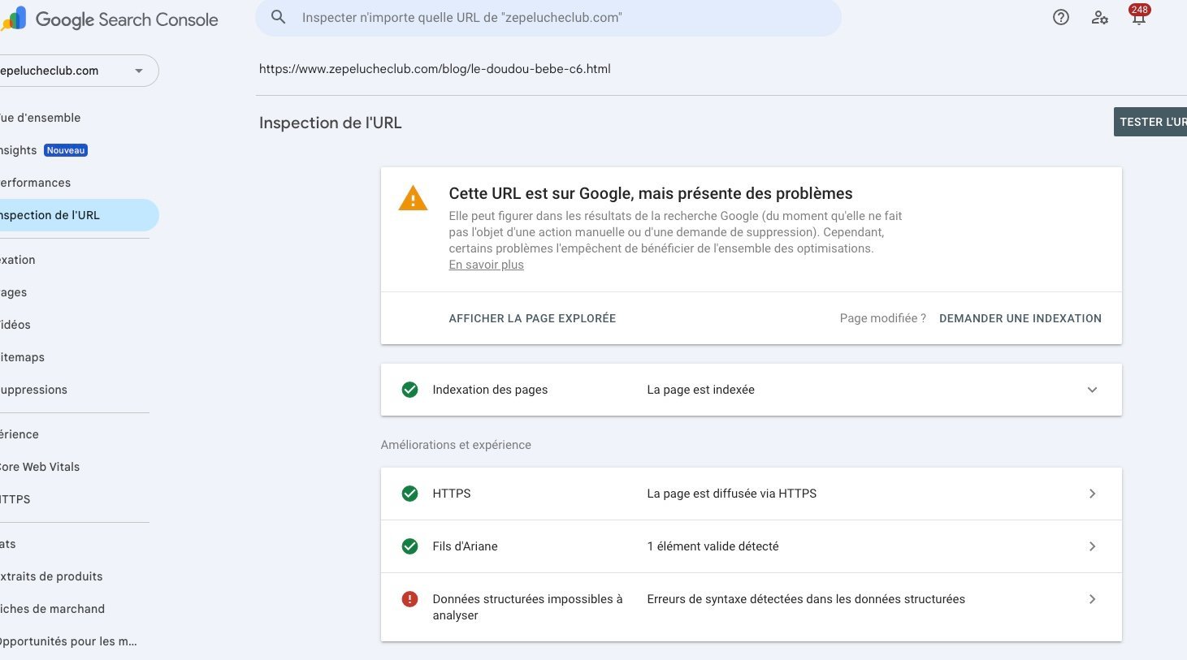
Task: Click the Nouveau badge next to Insights
Action: pyautogui.click(x=66, y=150)
